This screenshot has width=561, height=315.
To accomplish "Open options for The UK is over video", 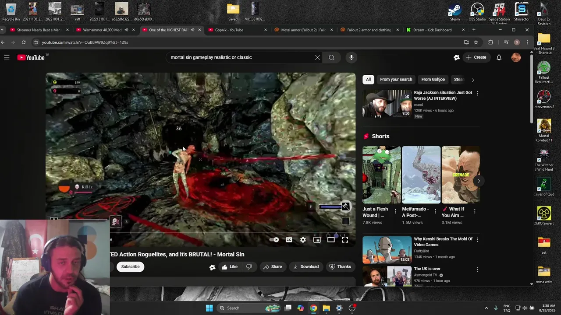I will [x=477, y=269].
